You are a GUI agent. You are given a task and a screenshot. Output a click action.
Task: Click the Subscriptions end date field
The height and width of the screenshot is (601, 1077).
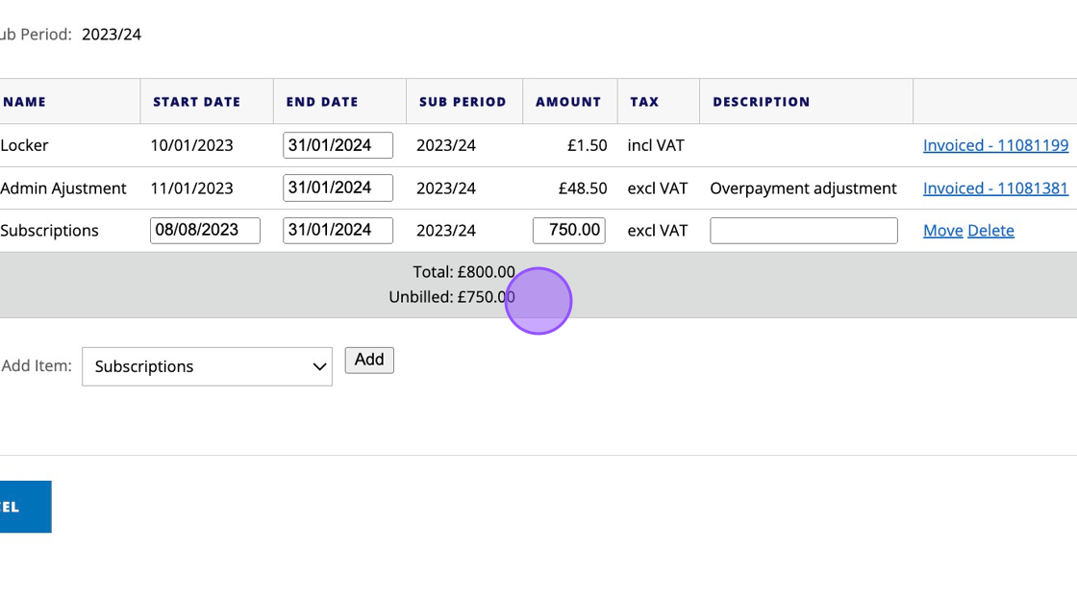click(338, 231)
